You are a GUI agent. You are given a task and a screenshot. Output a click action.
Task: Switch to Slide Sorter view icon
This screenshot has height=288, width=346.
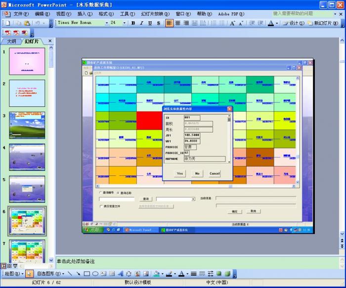(9, 266)
